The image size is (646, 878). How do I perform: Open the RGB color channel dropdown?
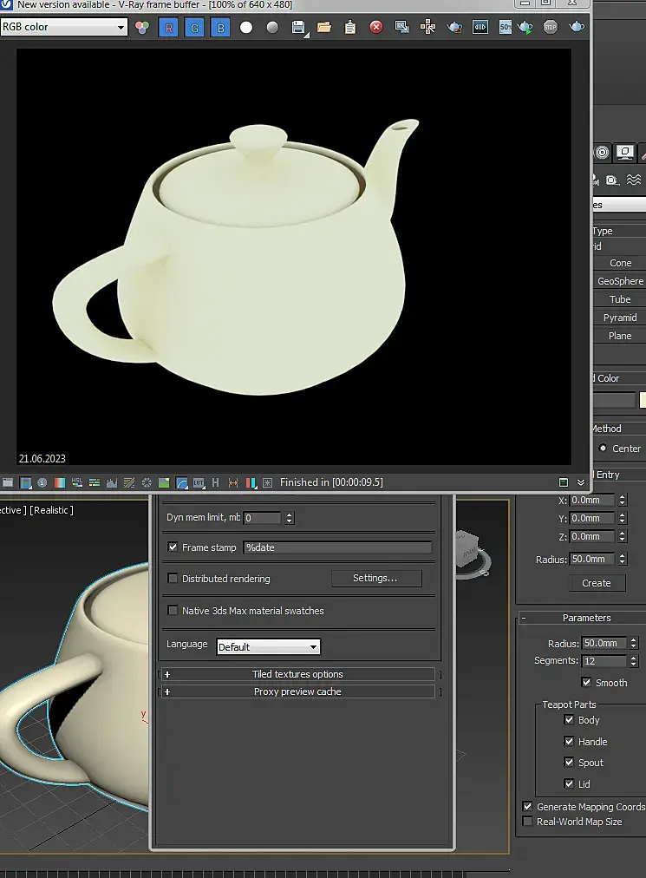click(64, 28)
